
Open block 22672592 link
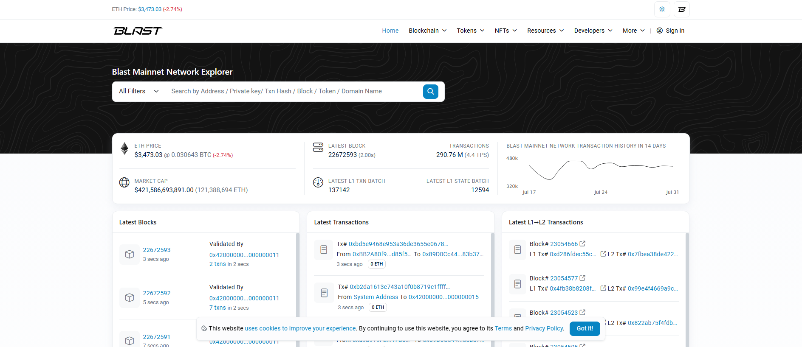tap(157, 293)
